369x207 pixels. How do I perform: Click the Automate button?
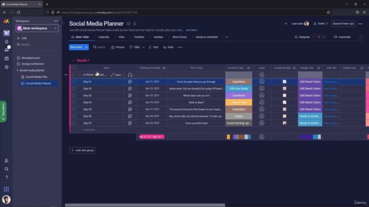point(342,37)
